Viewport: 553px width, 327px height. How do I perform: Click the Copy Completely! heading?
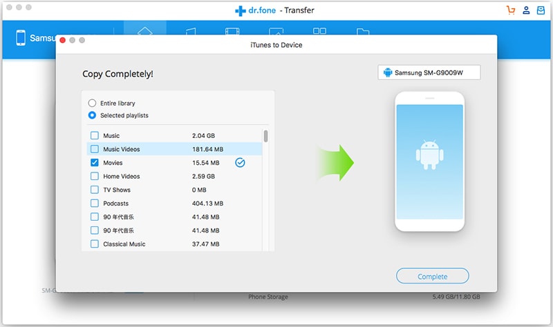(x=118, y=74)
